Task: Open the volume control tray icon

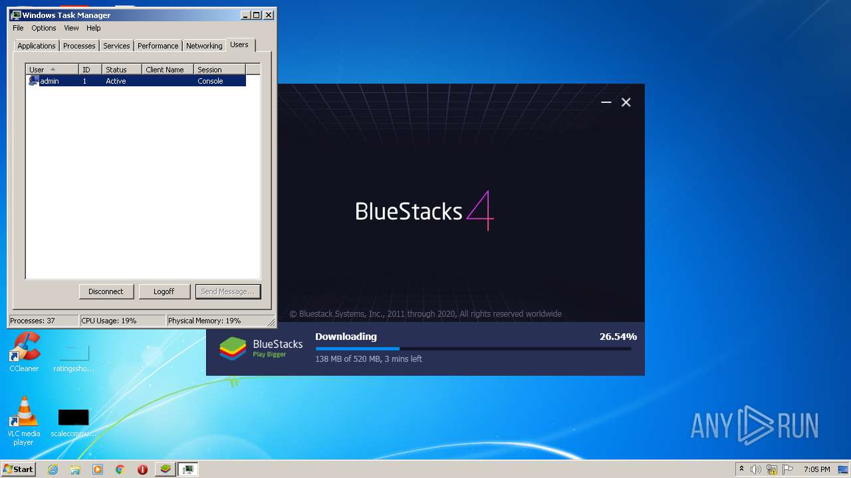Action: pos(756,469)
